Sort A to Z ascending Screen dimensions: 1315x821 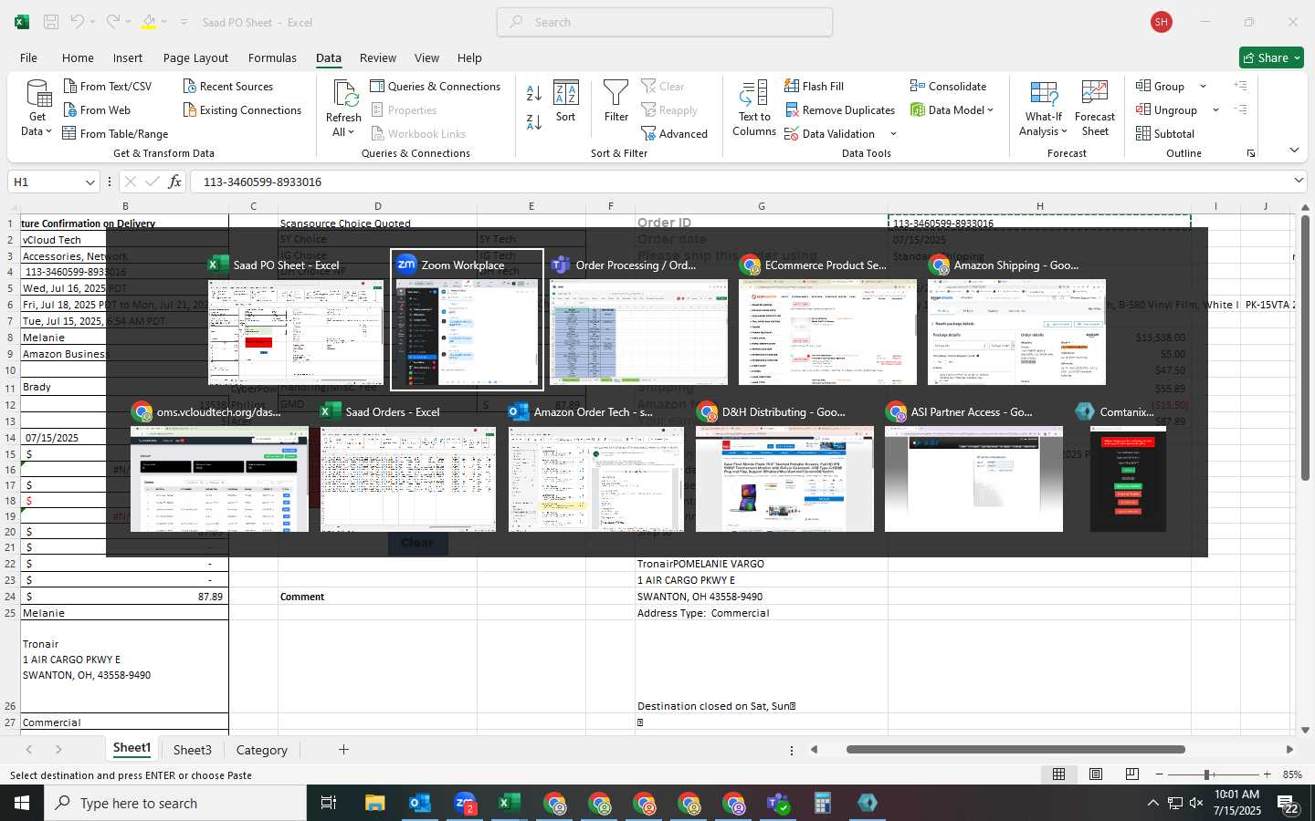(534, 92)
